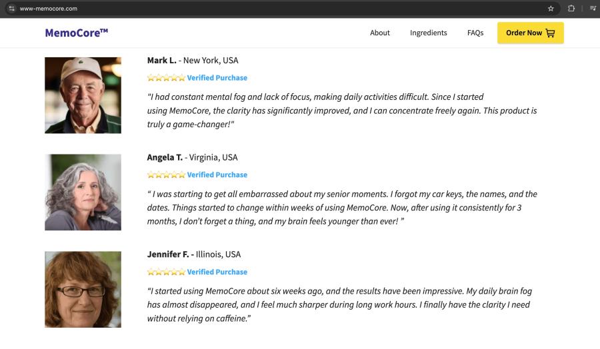
Task: Click the five-star rating under Mark L.
Action: pyautogui.click(x=166, y=78)
